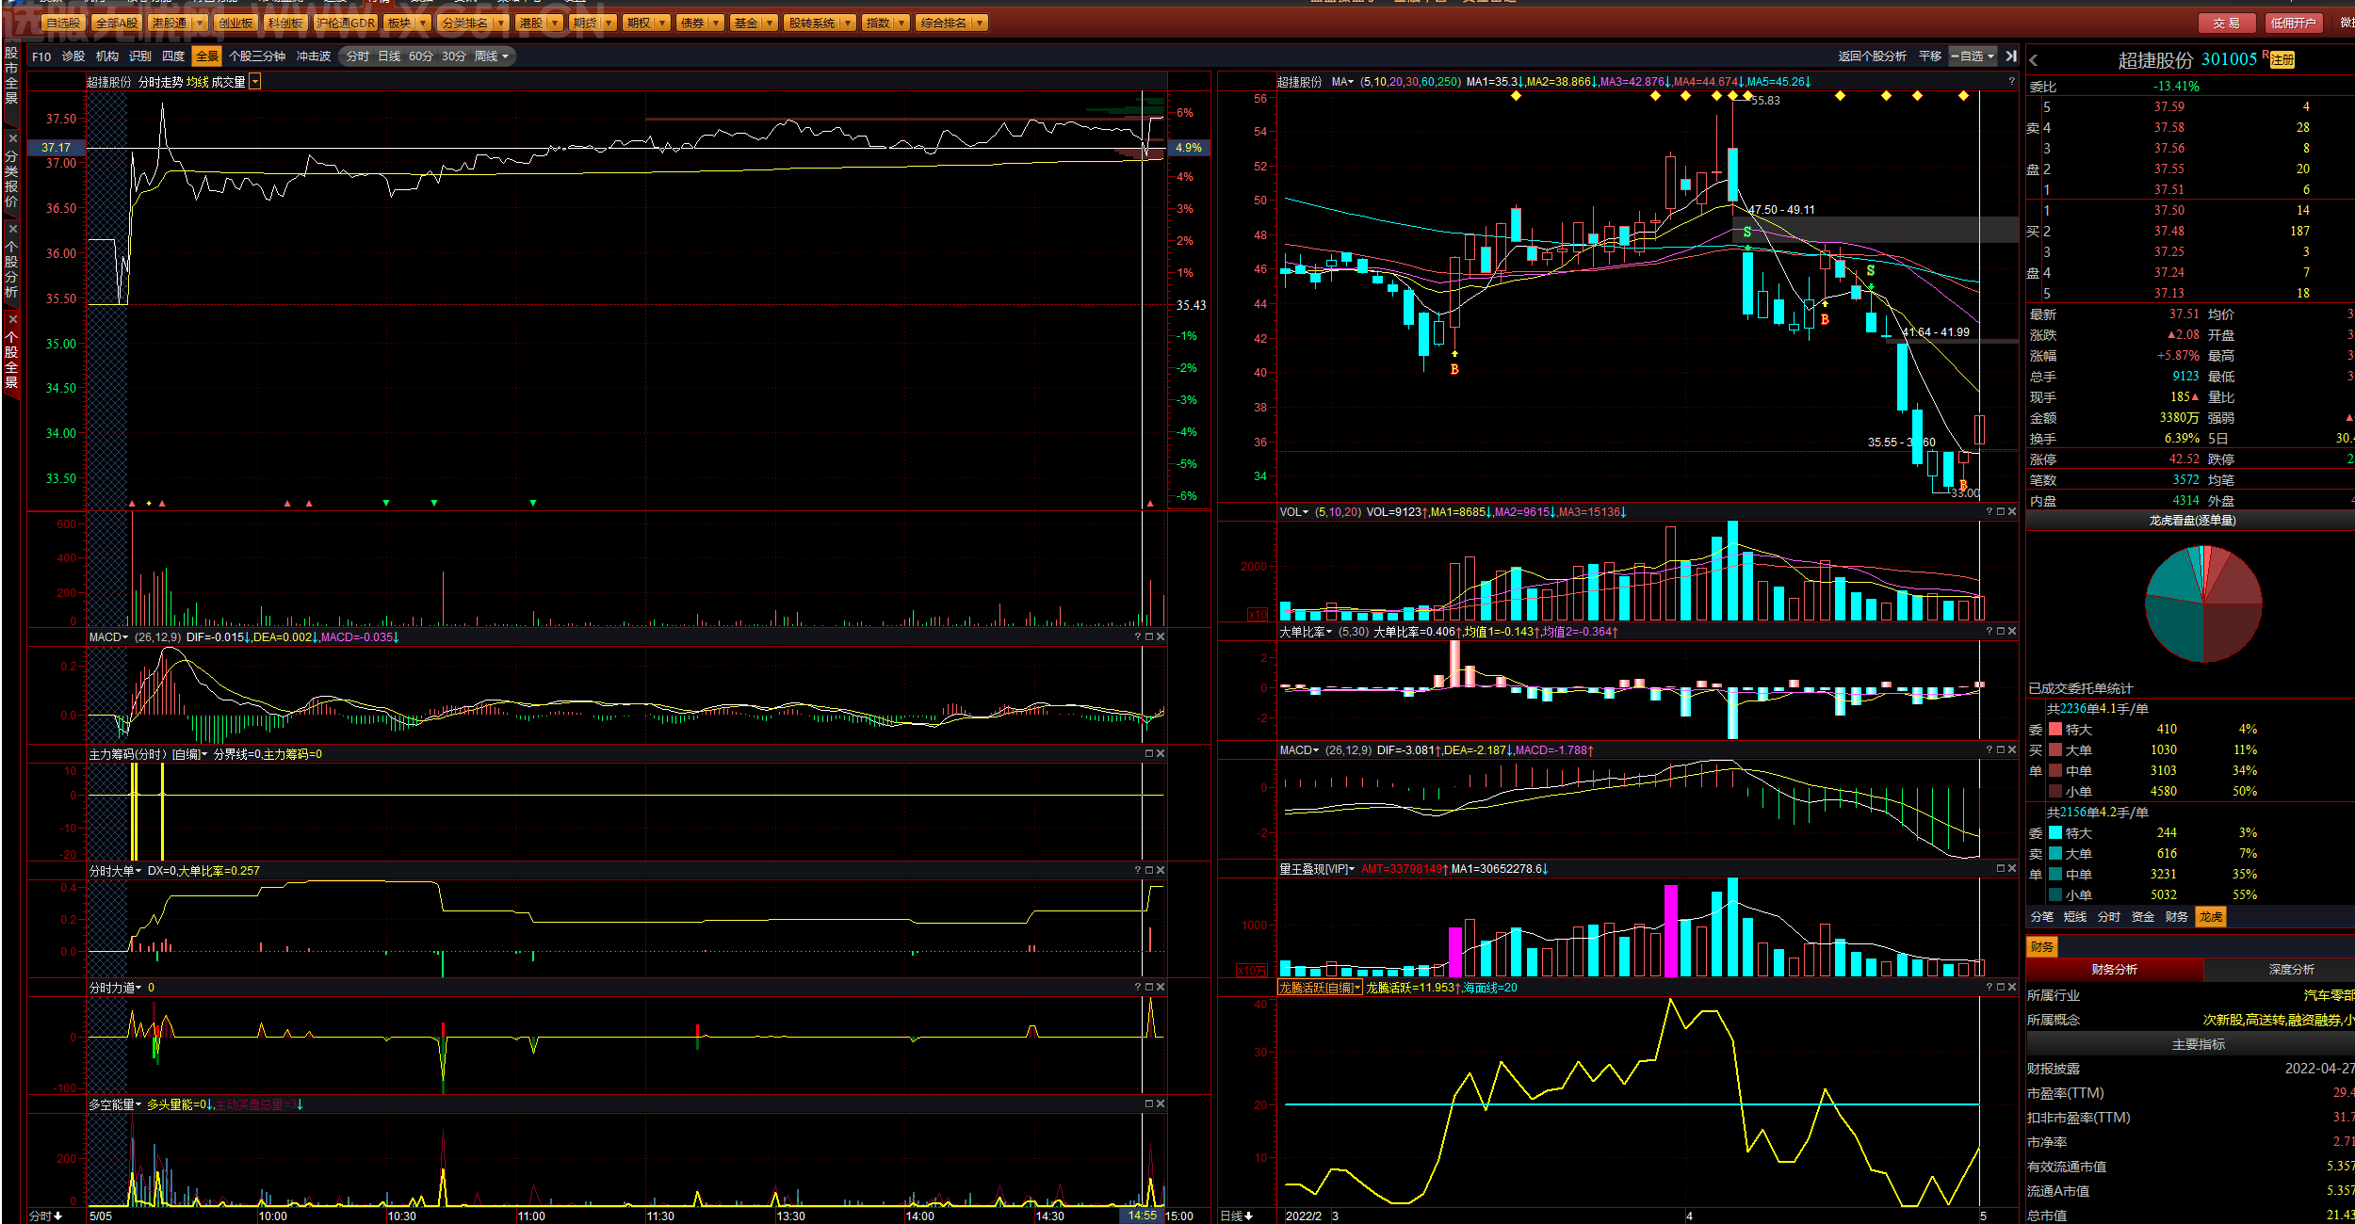Image resolution: width=2355 pixels, height=1224 pixels.
Task: Click the 交易 button
Action: coord(2227,23)
